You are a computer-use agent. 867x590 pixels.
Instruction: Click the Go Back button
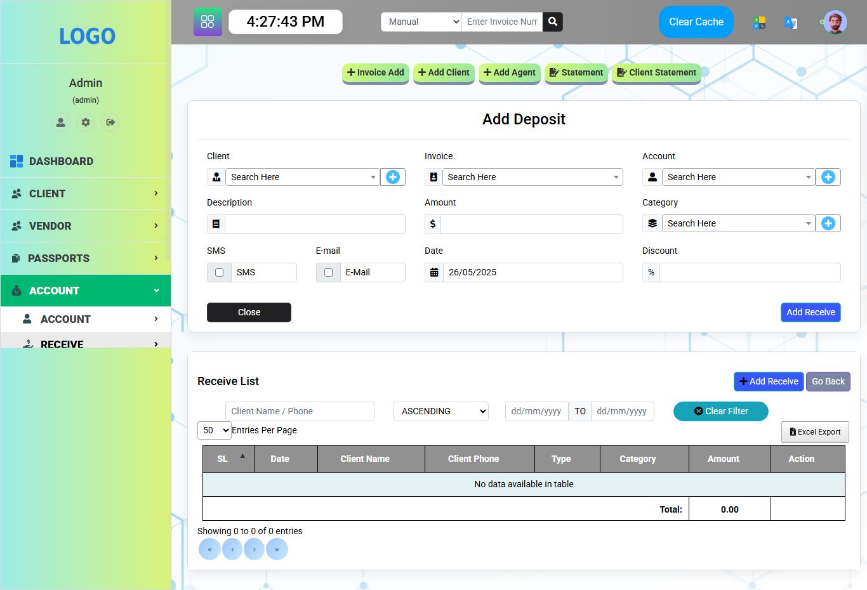[828, 381]
